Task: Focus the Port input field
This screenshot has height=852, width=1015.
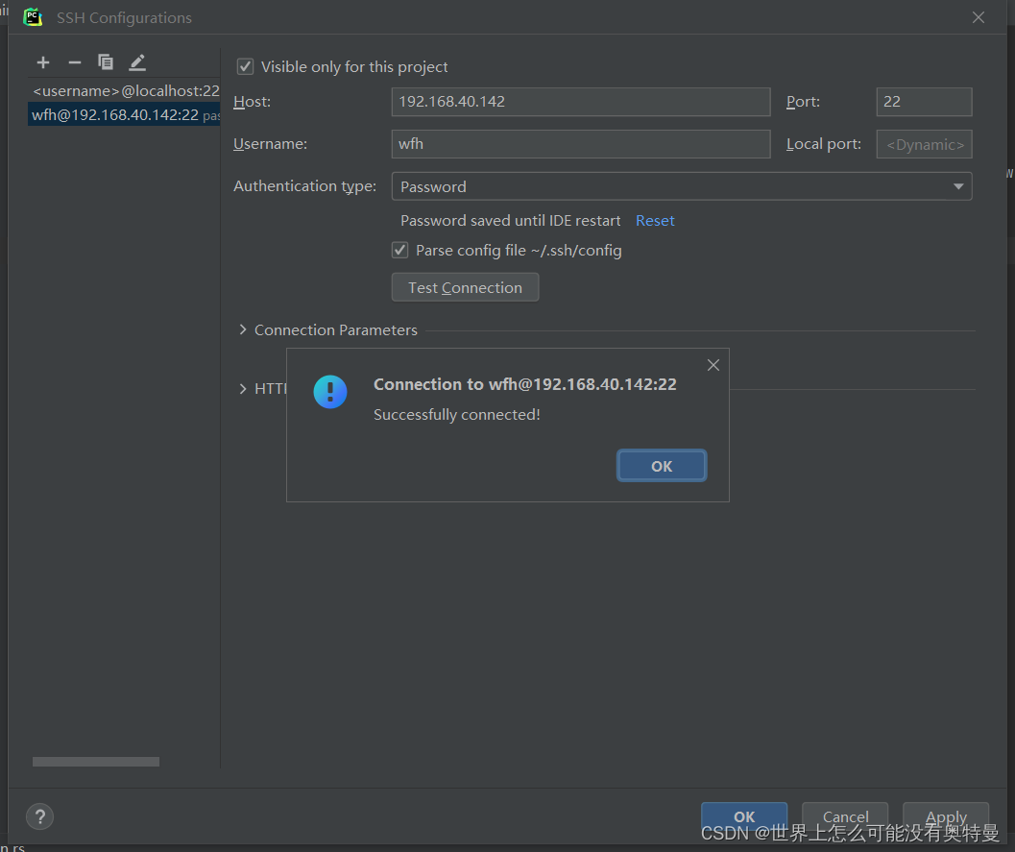Action: [x=924, y=102]
